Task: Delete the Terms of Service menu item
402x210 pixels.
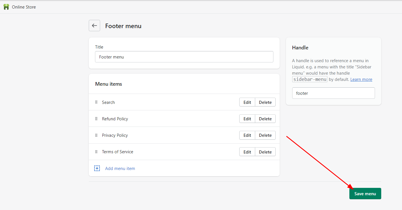Action: tap(265, 152)
